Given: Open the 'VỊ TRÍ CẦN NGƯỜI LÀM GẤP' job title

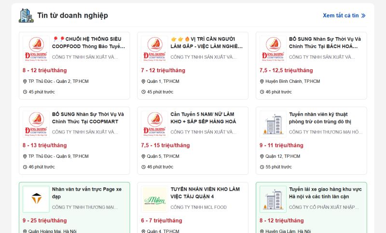Looking at the screenshot, I should coord(207,43).
